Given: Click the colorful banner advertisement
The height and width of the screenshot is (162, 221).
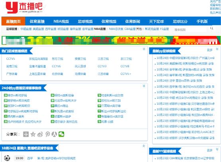Looking at the screenshot, I should pyautogui.click(x=111, y=40).
